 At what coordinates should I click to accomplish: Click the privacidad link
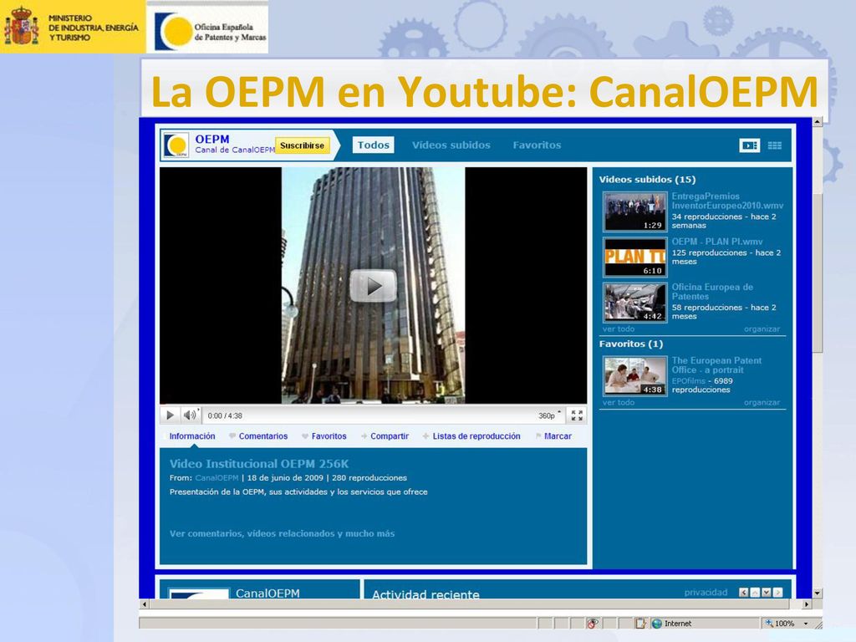pyautogui.click(x=706, y=593)
